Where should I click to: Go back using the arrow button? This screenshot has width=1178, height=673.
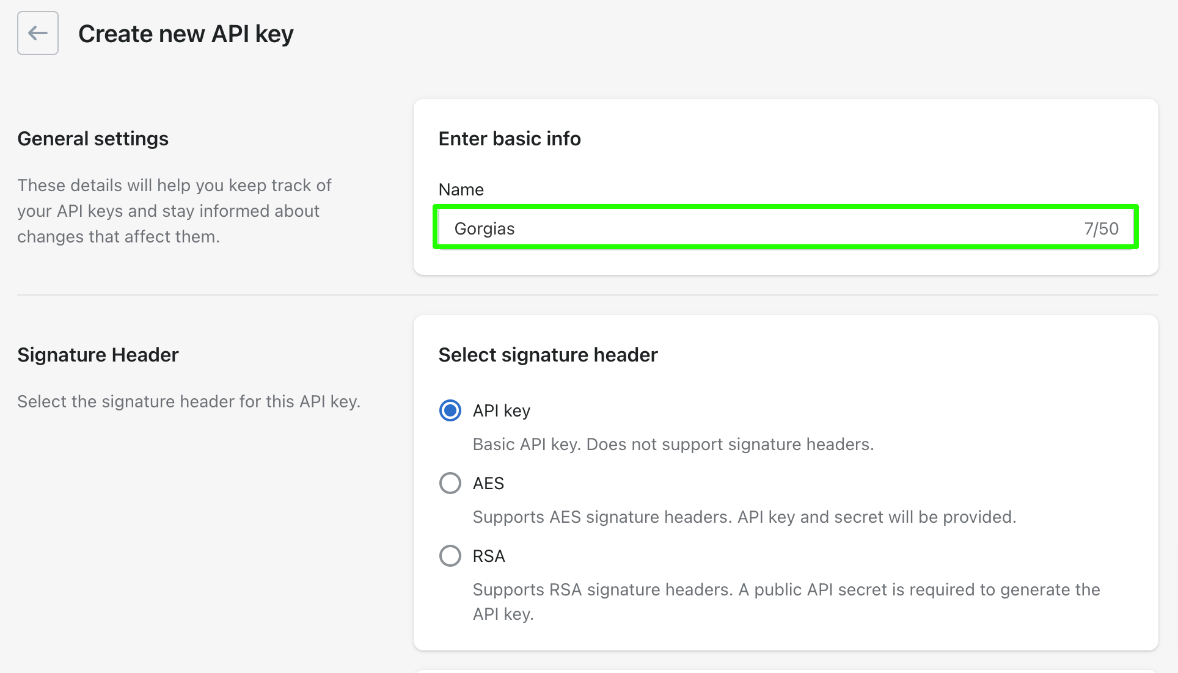click(38, 33)
